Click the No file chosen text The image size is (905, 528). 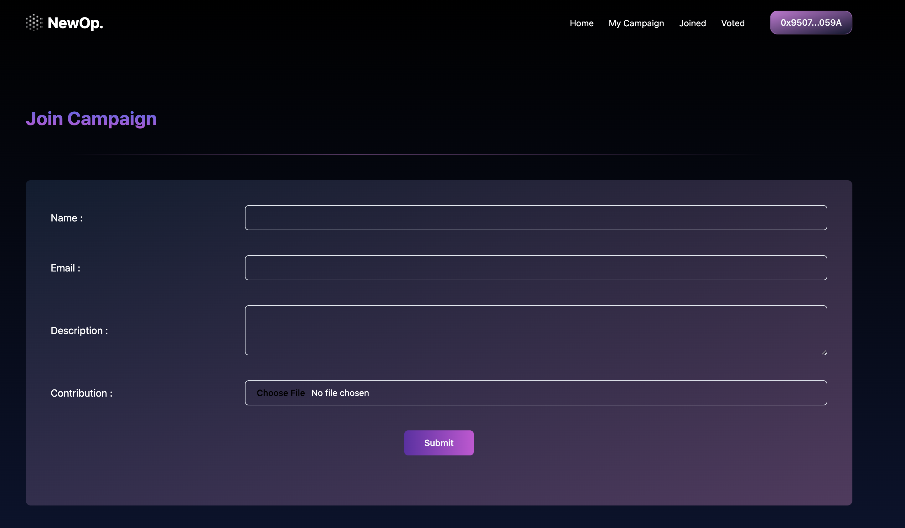pyautogui.click(x=340, y=393)
